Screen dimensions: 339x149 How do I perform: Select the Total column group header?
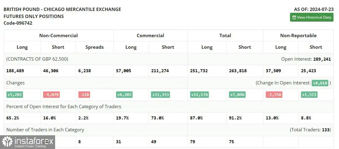pos(225,35)
